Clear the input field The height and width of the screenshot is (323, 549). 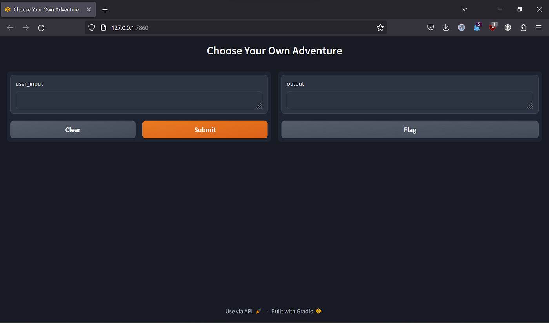[x=73, y=129]
